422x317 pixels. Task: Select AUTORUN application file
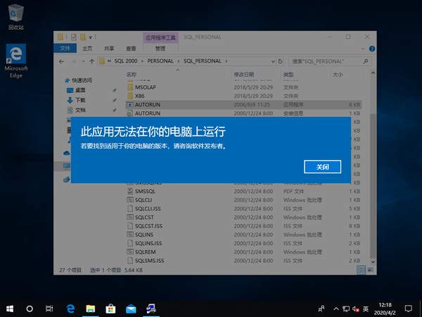243,104
